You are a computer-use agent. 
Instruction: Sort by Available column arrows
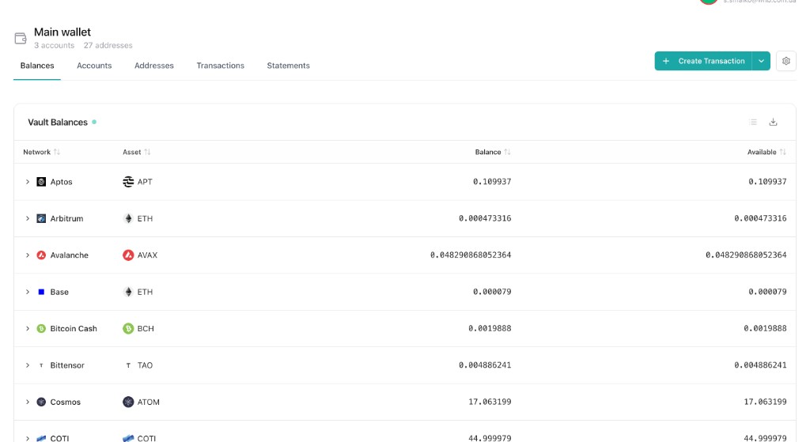click(x=782, y=152)
